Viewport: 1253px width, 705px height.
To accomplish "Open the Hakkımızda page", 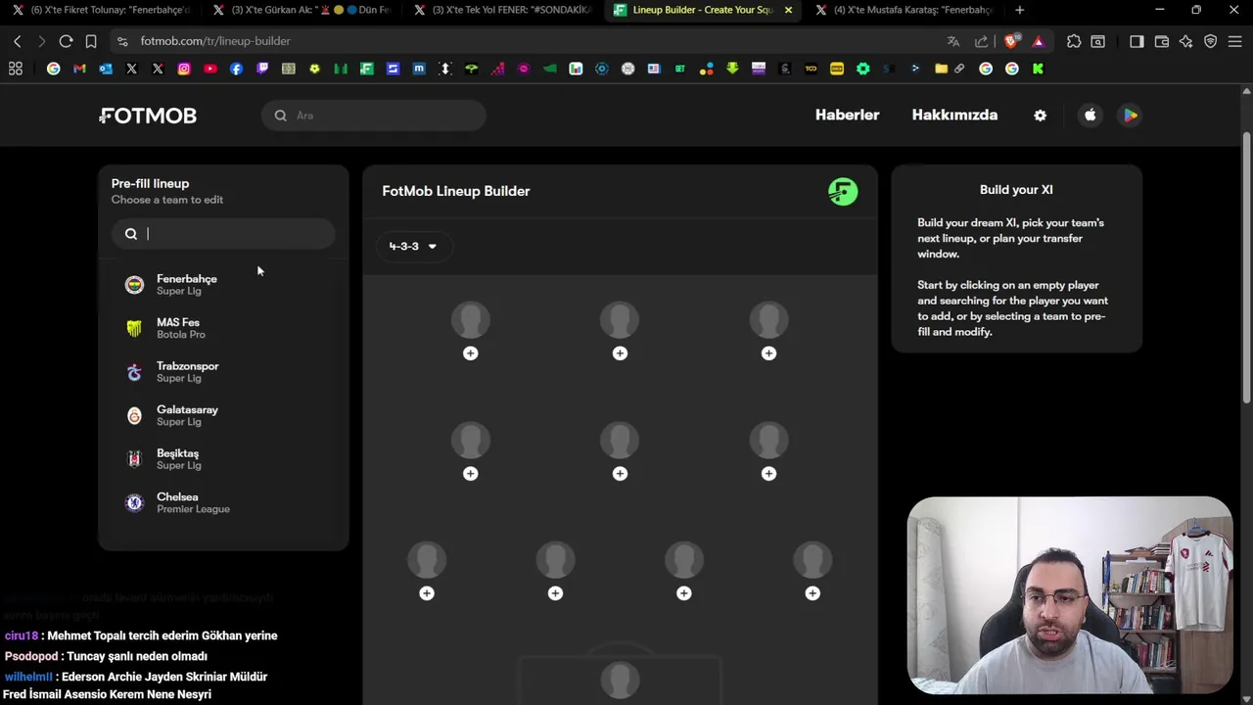I will 954,116.
